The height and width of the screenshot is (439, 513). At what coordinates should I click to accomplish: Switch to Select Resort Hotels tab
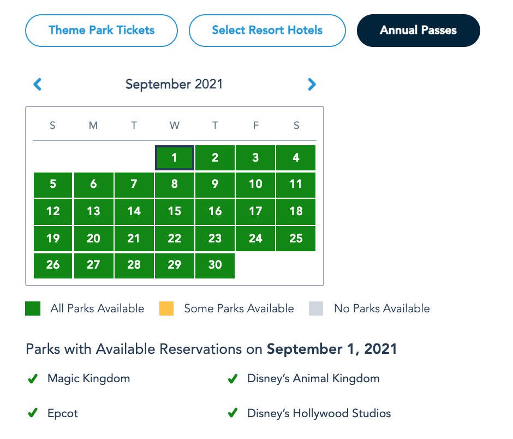tap(267, 31)
